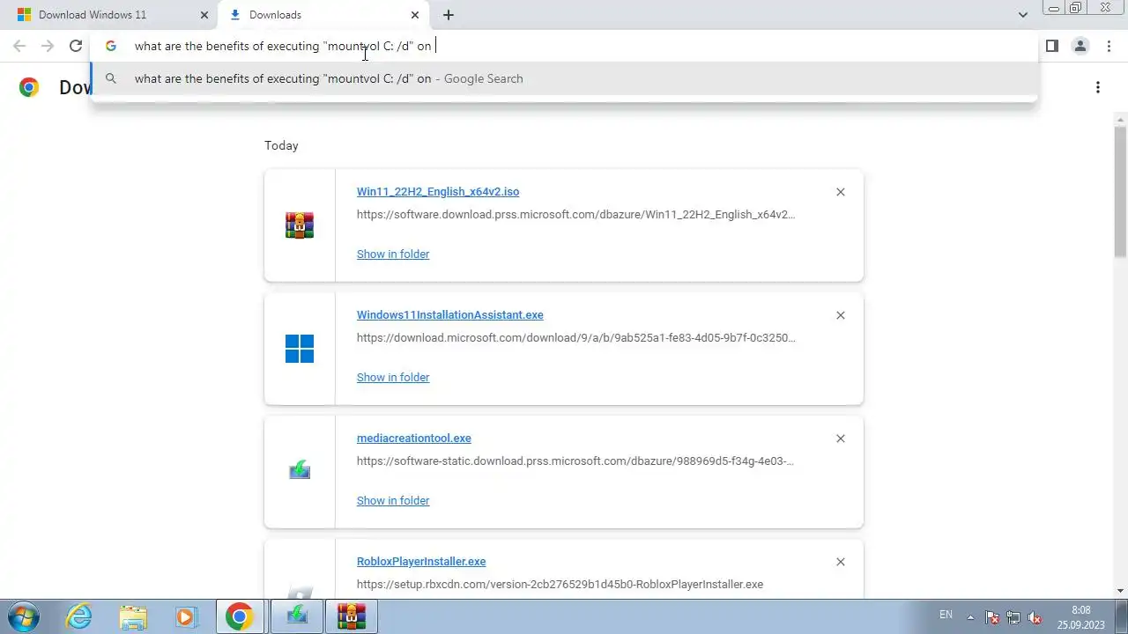
Task: Remove mediacreationtool.exe from the list
Action: pos(840,439)
